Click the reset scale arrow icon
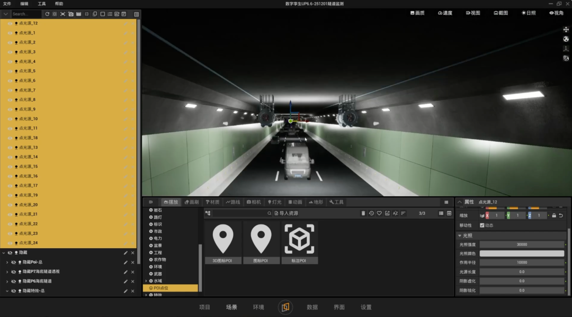The width and height of the screenshot is (572, 317). (x=561, y=215)
